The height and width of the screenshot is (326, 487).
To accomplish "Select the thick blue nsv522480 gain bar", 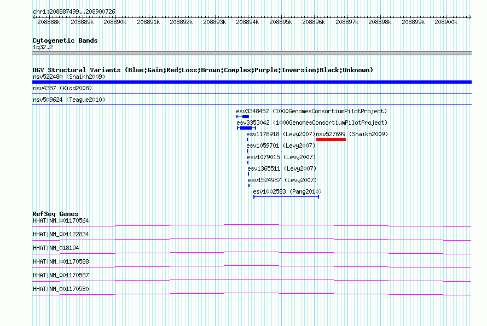I will click(252, 82).
